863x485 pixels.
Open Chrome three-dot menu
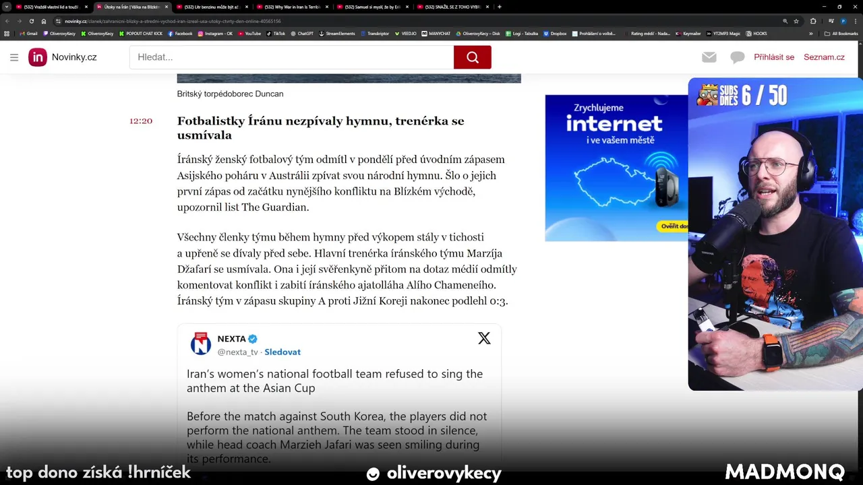pos(855,21)
